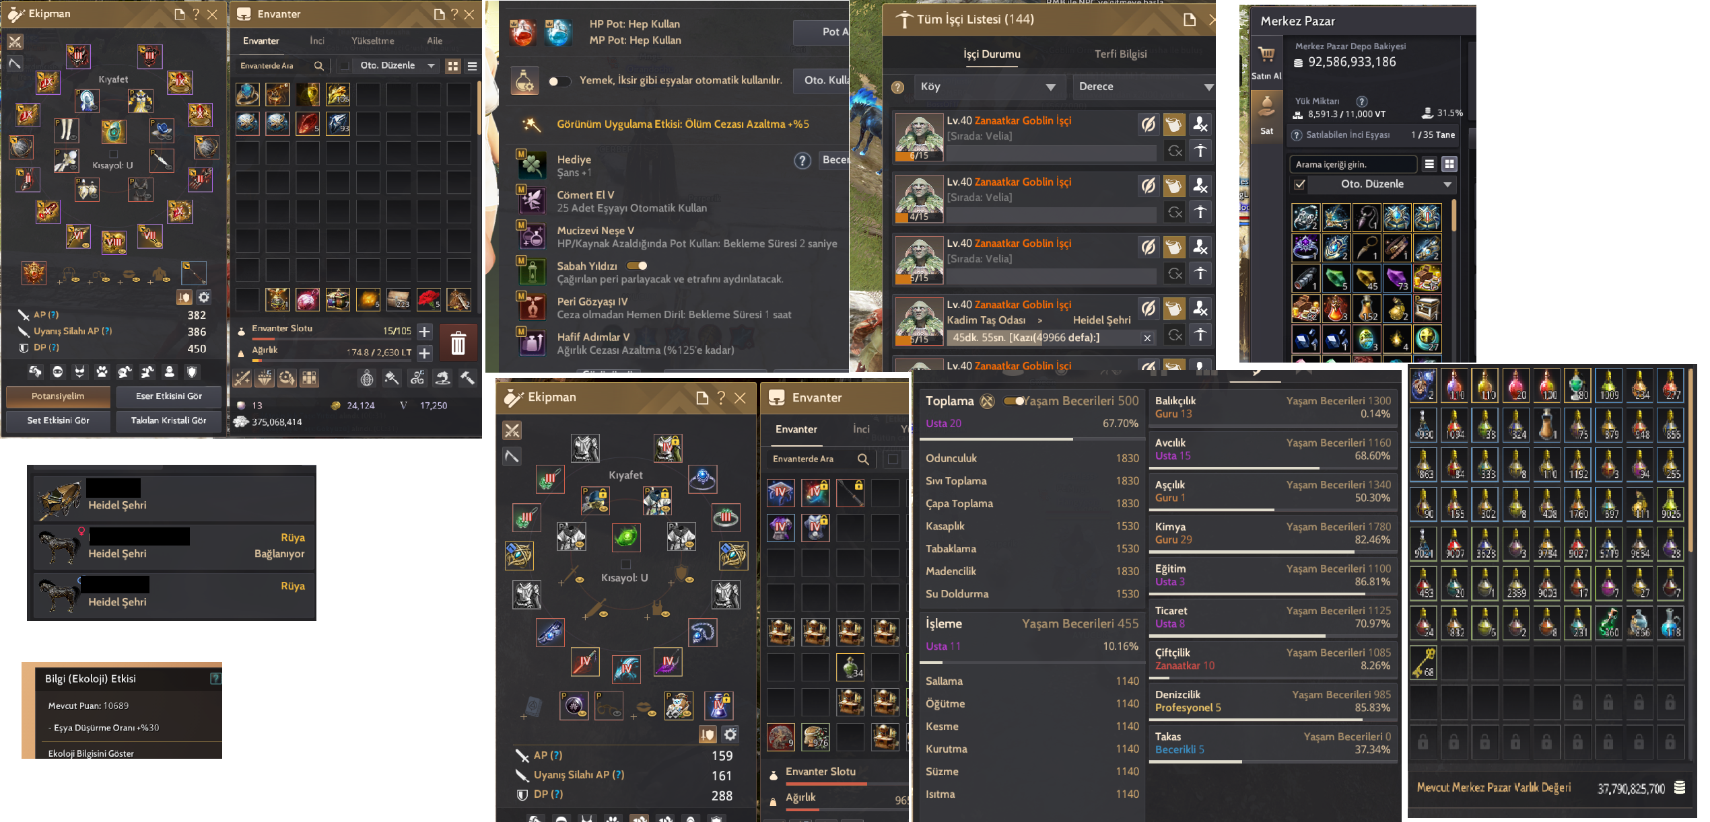
Task: Click the Satın Al cart icon
Action: click(x=1266, y=54)
